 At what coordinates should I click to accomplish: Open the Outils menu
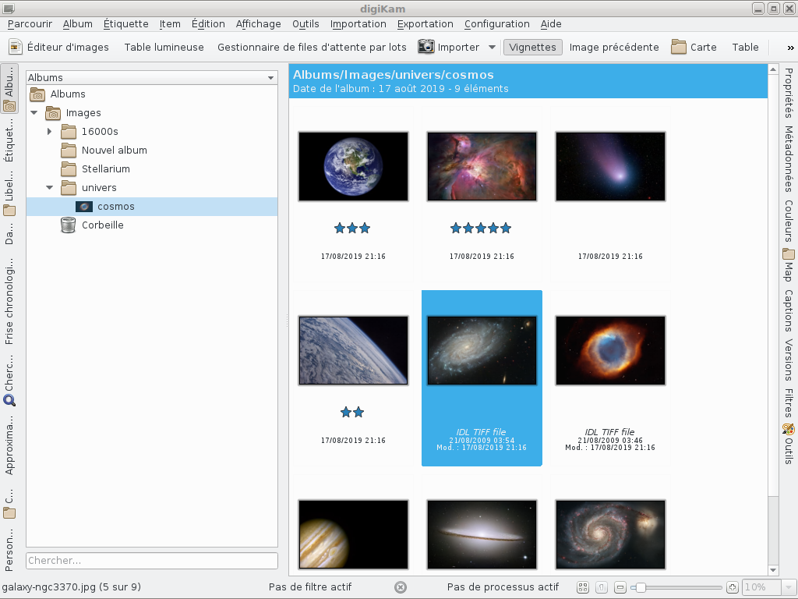305,24
